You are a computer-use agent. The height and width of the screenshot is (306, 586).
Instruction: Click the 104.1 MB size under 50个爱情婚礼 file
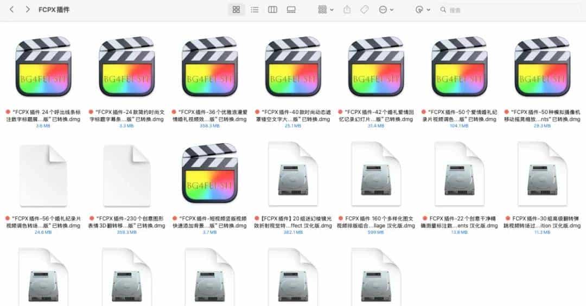pos(460,126)
